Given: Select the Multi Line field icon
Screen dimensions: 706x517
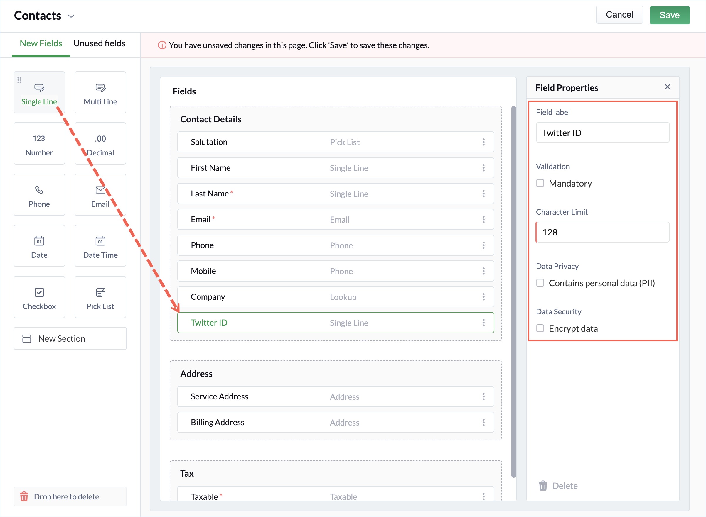Looking at the screenshot, I should click(100, 88).
